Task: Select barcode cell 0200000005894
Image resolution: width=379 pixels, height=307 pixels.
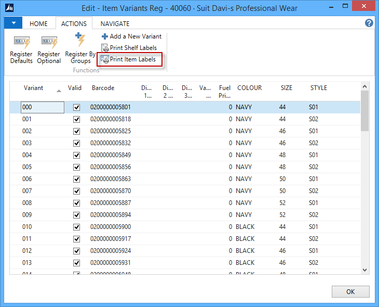Action: tap(111, 215)
